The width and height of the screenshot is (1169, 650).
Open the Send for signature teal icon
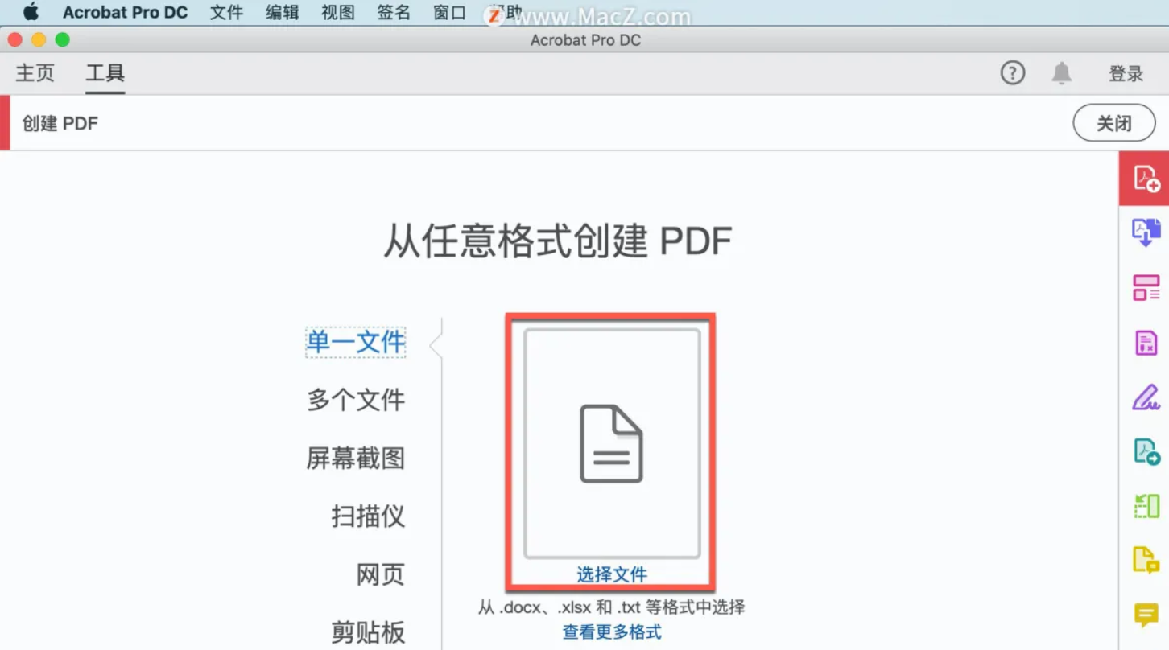1146,451
